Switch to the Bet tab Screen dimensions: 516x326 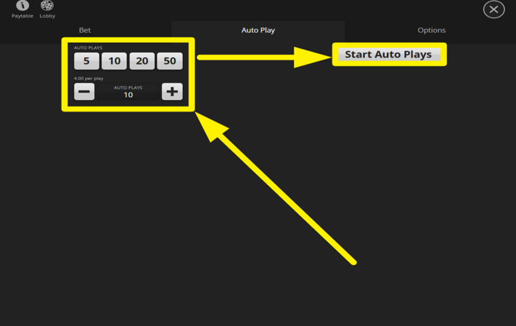[85, 30]
